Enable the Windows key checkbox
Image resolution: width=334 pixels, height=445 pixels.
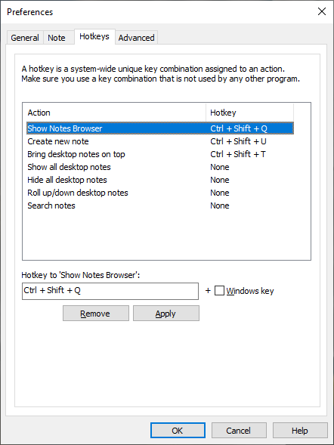[x=219, y=291]
